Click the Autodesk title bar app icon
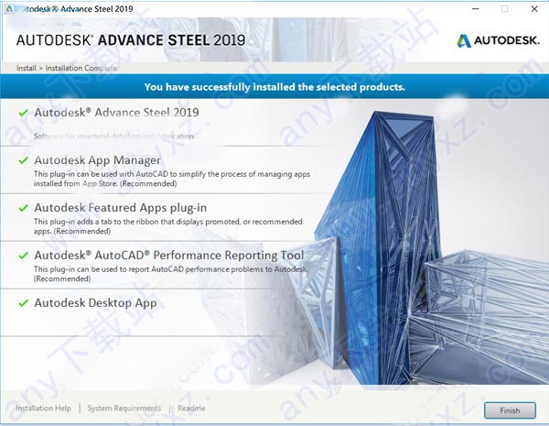This screenshot has width=549, height=426. [9, 9]
